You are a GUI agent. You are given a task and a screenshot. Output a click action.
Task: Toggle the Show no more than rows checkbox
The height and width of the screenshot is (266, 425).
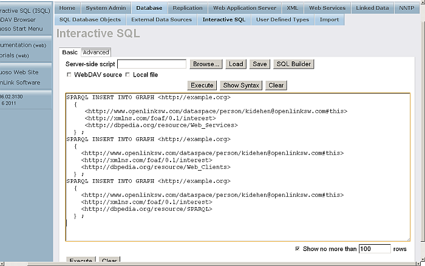[x=297, y=248]
